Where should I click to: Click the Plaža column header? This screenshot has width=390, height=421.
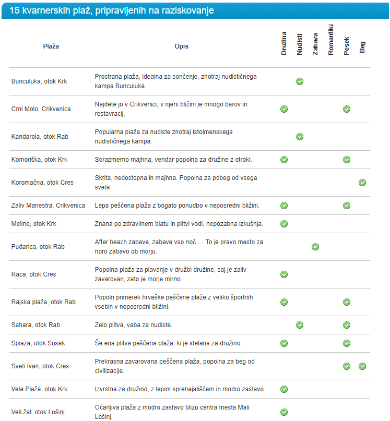51,46
